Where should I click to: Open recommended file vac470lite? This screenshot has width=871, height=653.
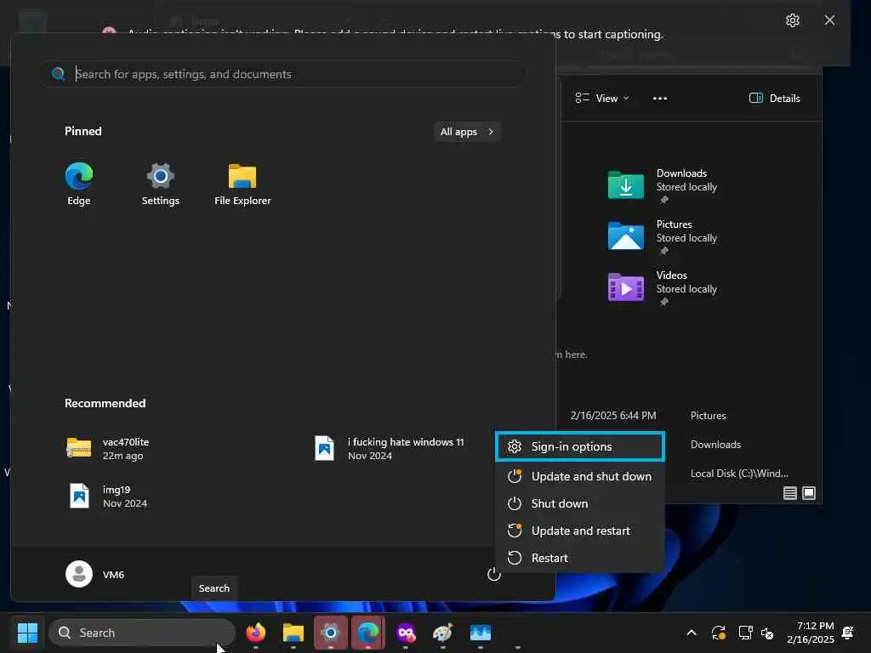pos(108,449)
